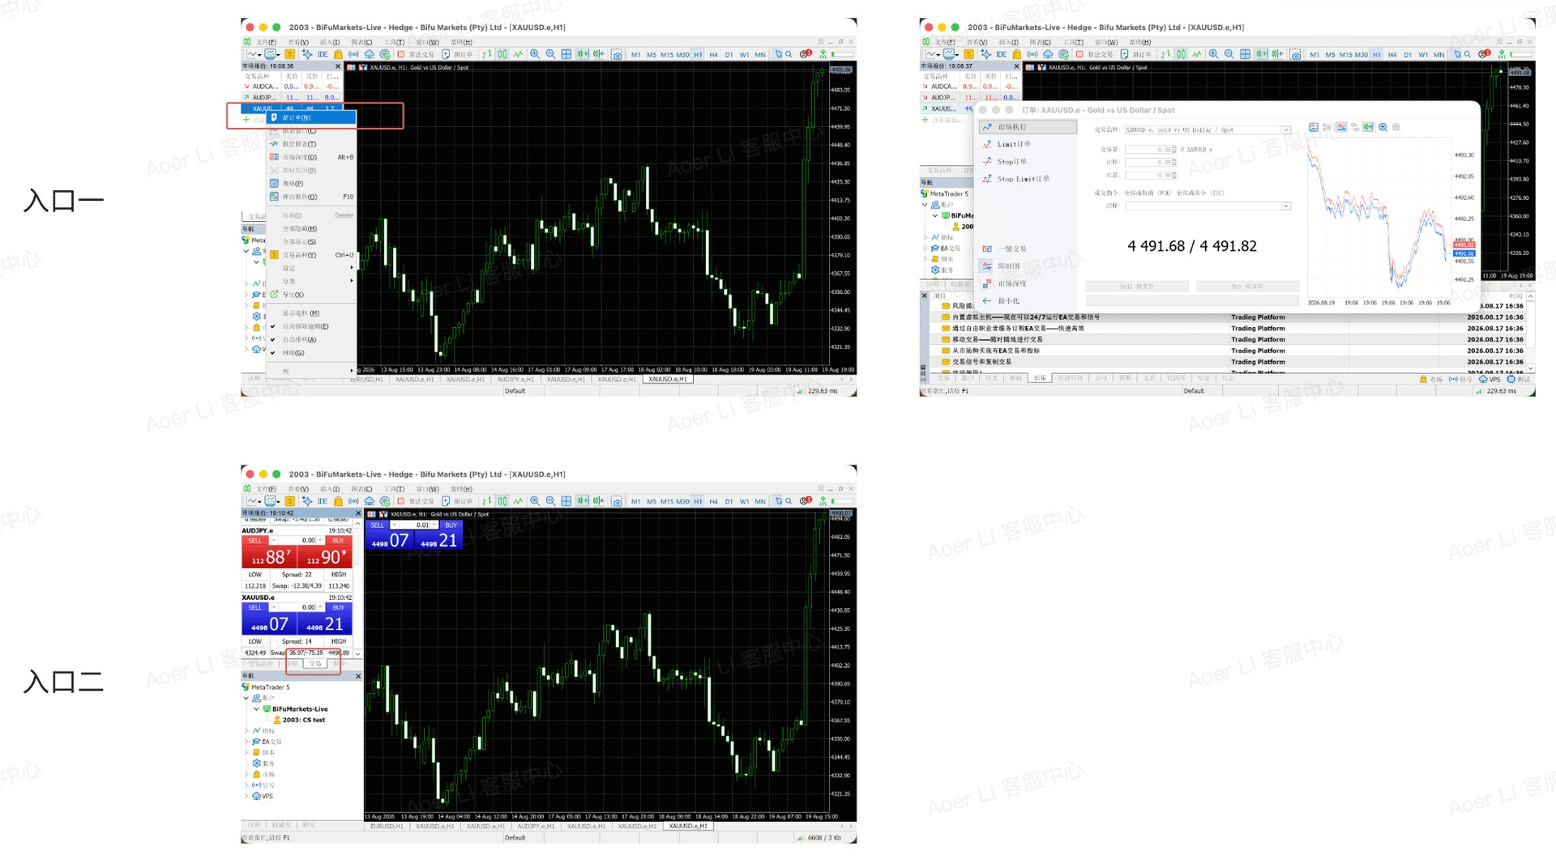Click the mailbox list scrollbar down arrow behind the order dialog
Screen dimensions: 1556x863
[x=1531, y=368]
